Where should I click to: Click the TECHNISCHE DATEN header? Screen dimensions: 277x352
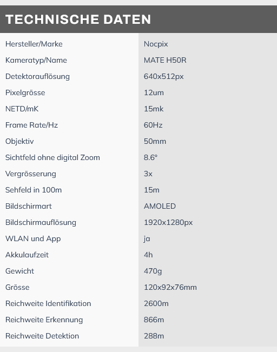click(x=78, y=19)
